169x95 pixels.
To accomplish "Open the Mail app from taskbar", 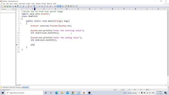I will click(68, 93).
